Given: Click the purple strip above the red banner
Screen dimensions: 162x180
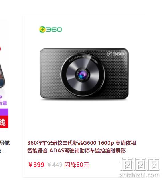Looking at the screenshot, I should click(x=4, y=112).
